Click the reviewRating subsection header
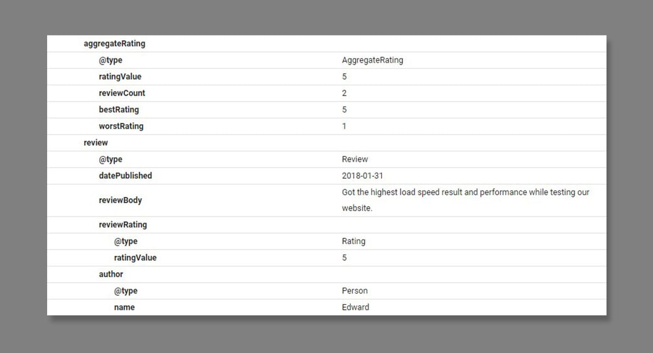The image size is (653, 353). click(x=122, y=224)
